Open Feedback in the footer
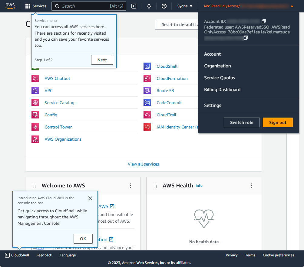Viewport: 304px width, 267px height. pyautogui.click(x=44, y=255)
